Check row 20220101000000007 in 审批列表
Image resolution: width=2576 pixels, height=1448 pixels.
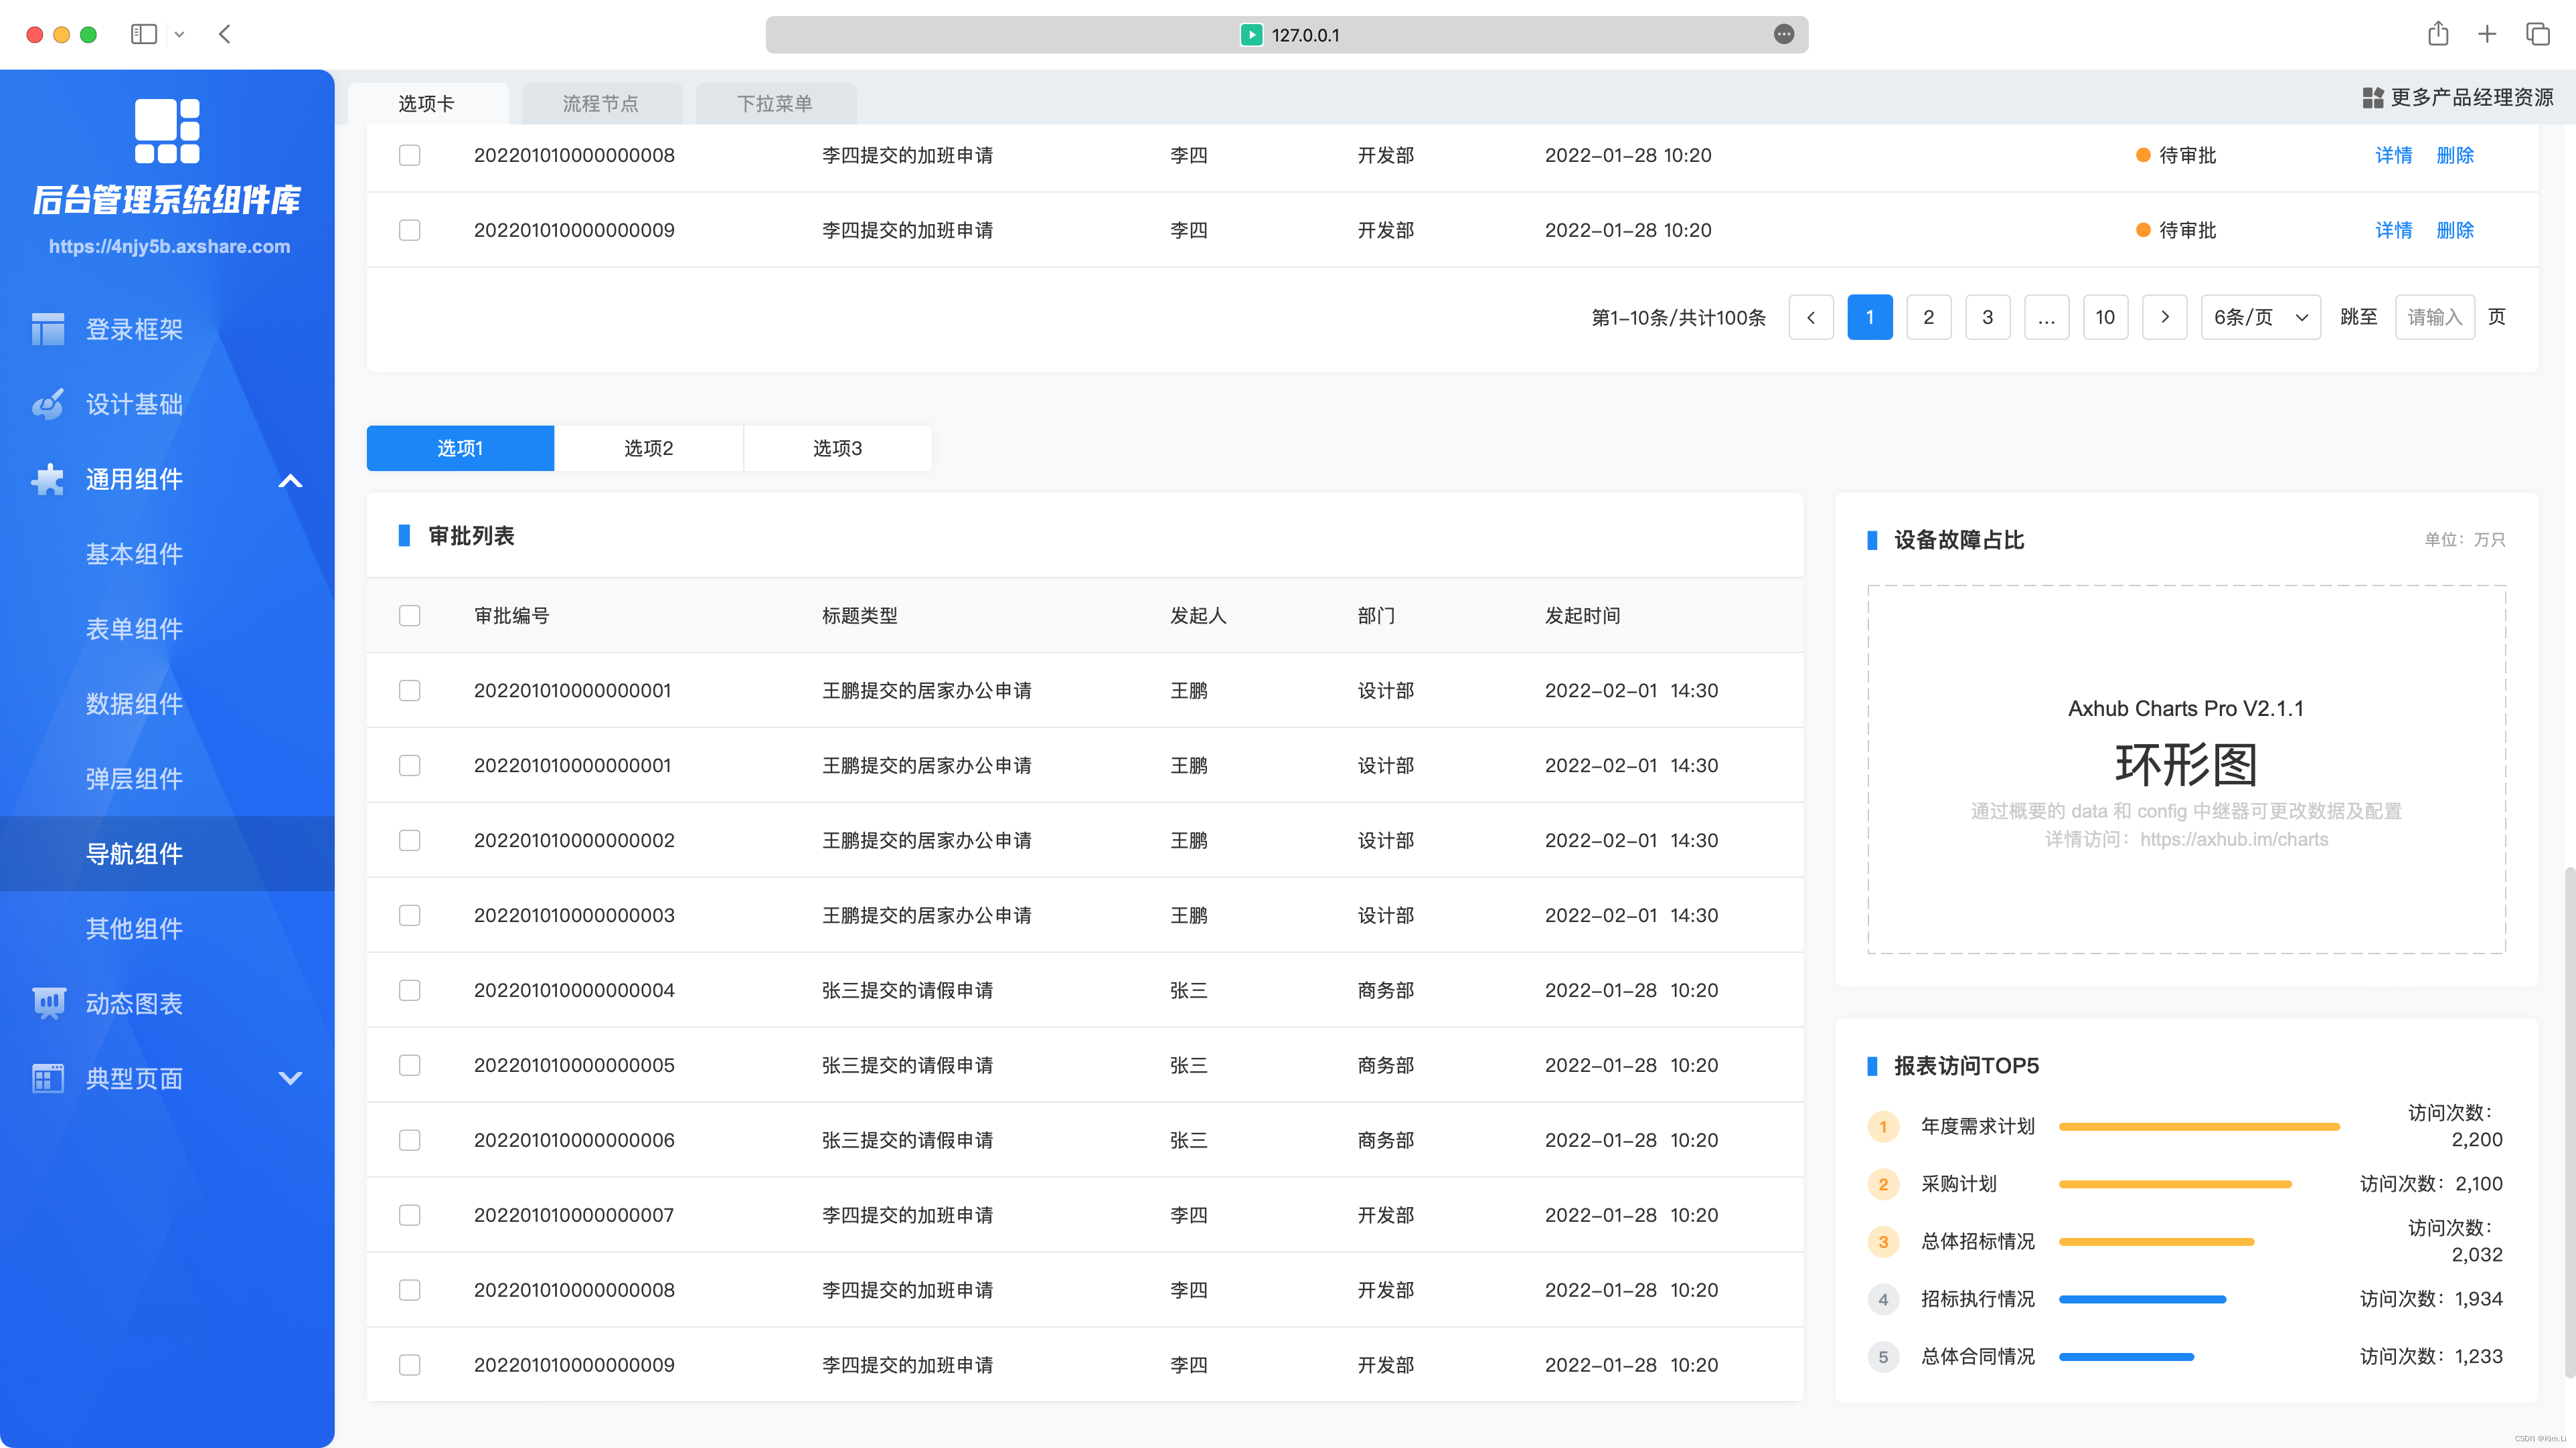point(409,1215)
